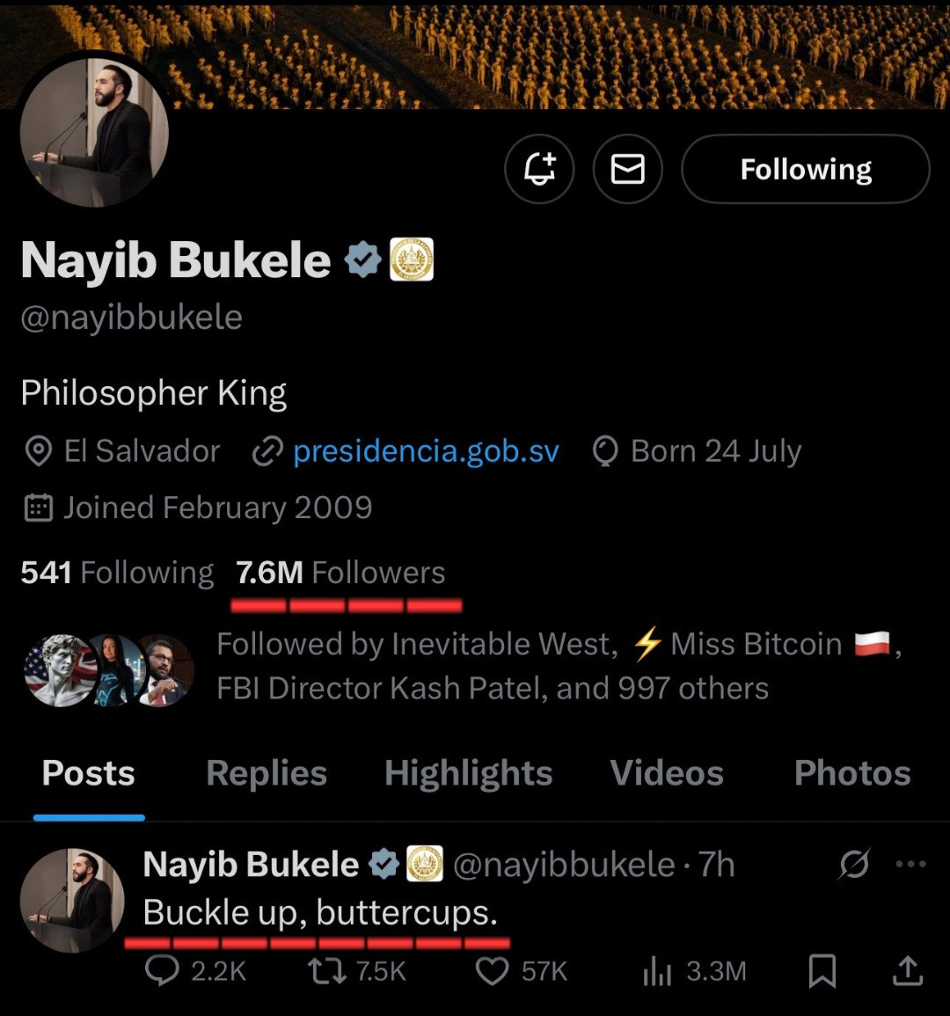View the 7.6M Followers list

coord(340,573)
